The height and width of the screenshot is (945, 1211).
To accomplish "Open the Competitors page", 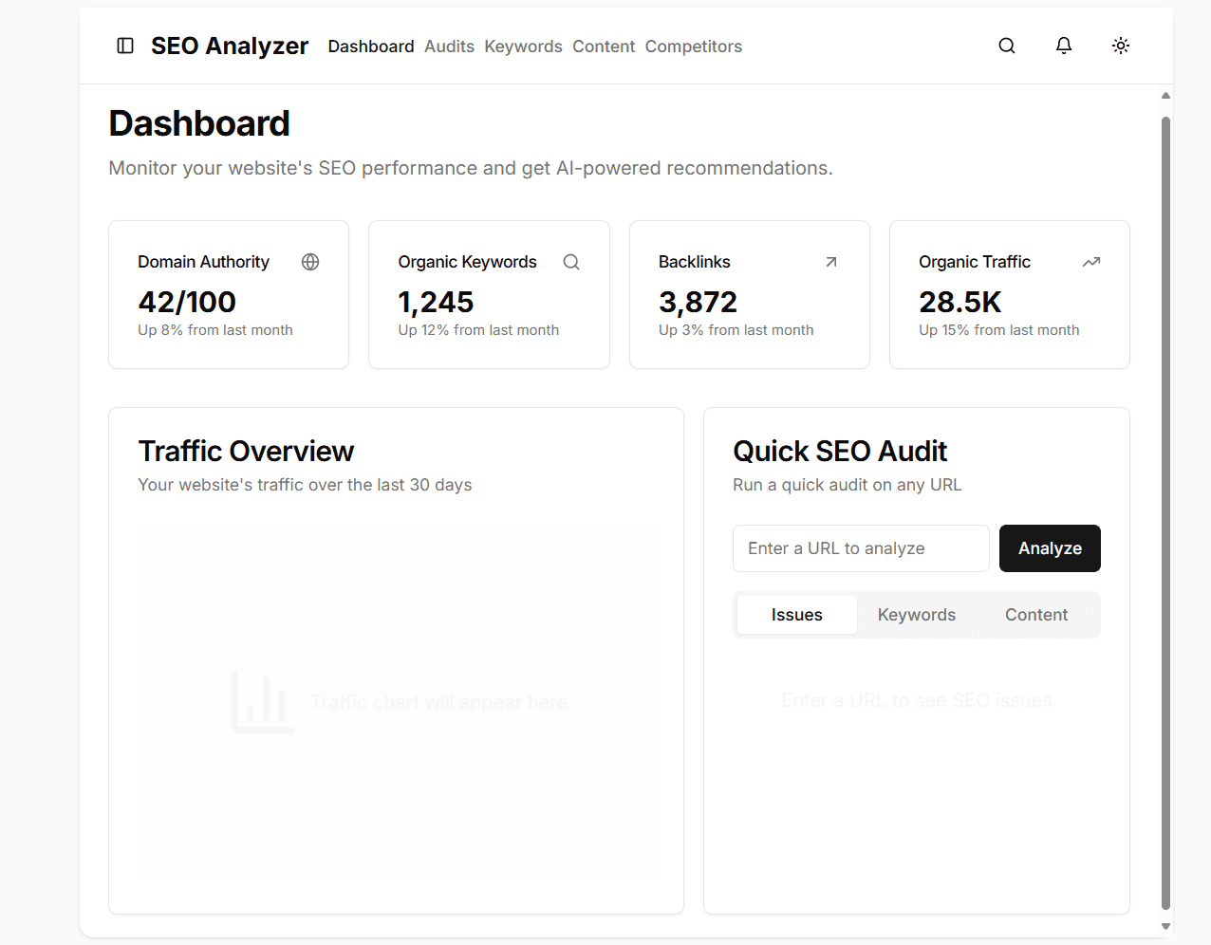I will [x=693, y=46].
